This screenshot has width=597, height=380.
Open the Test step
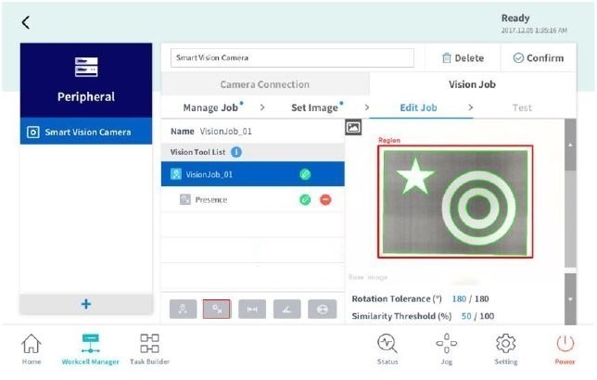522,108
